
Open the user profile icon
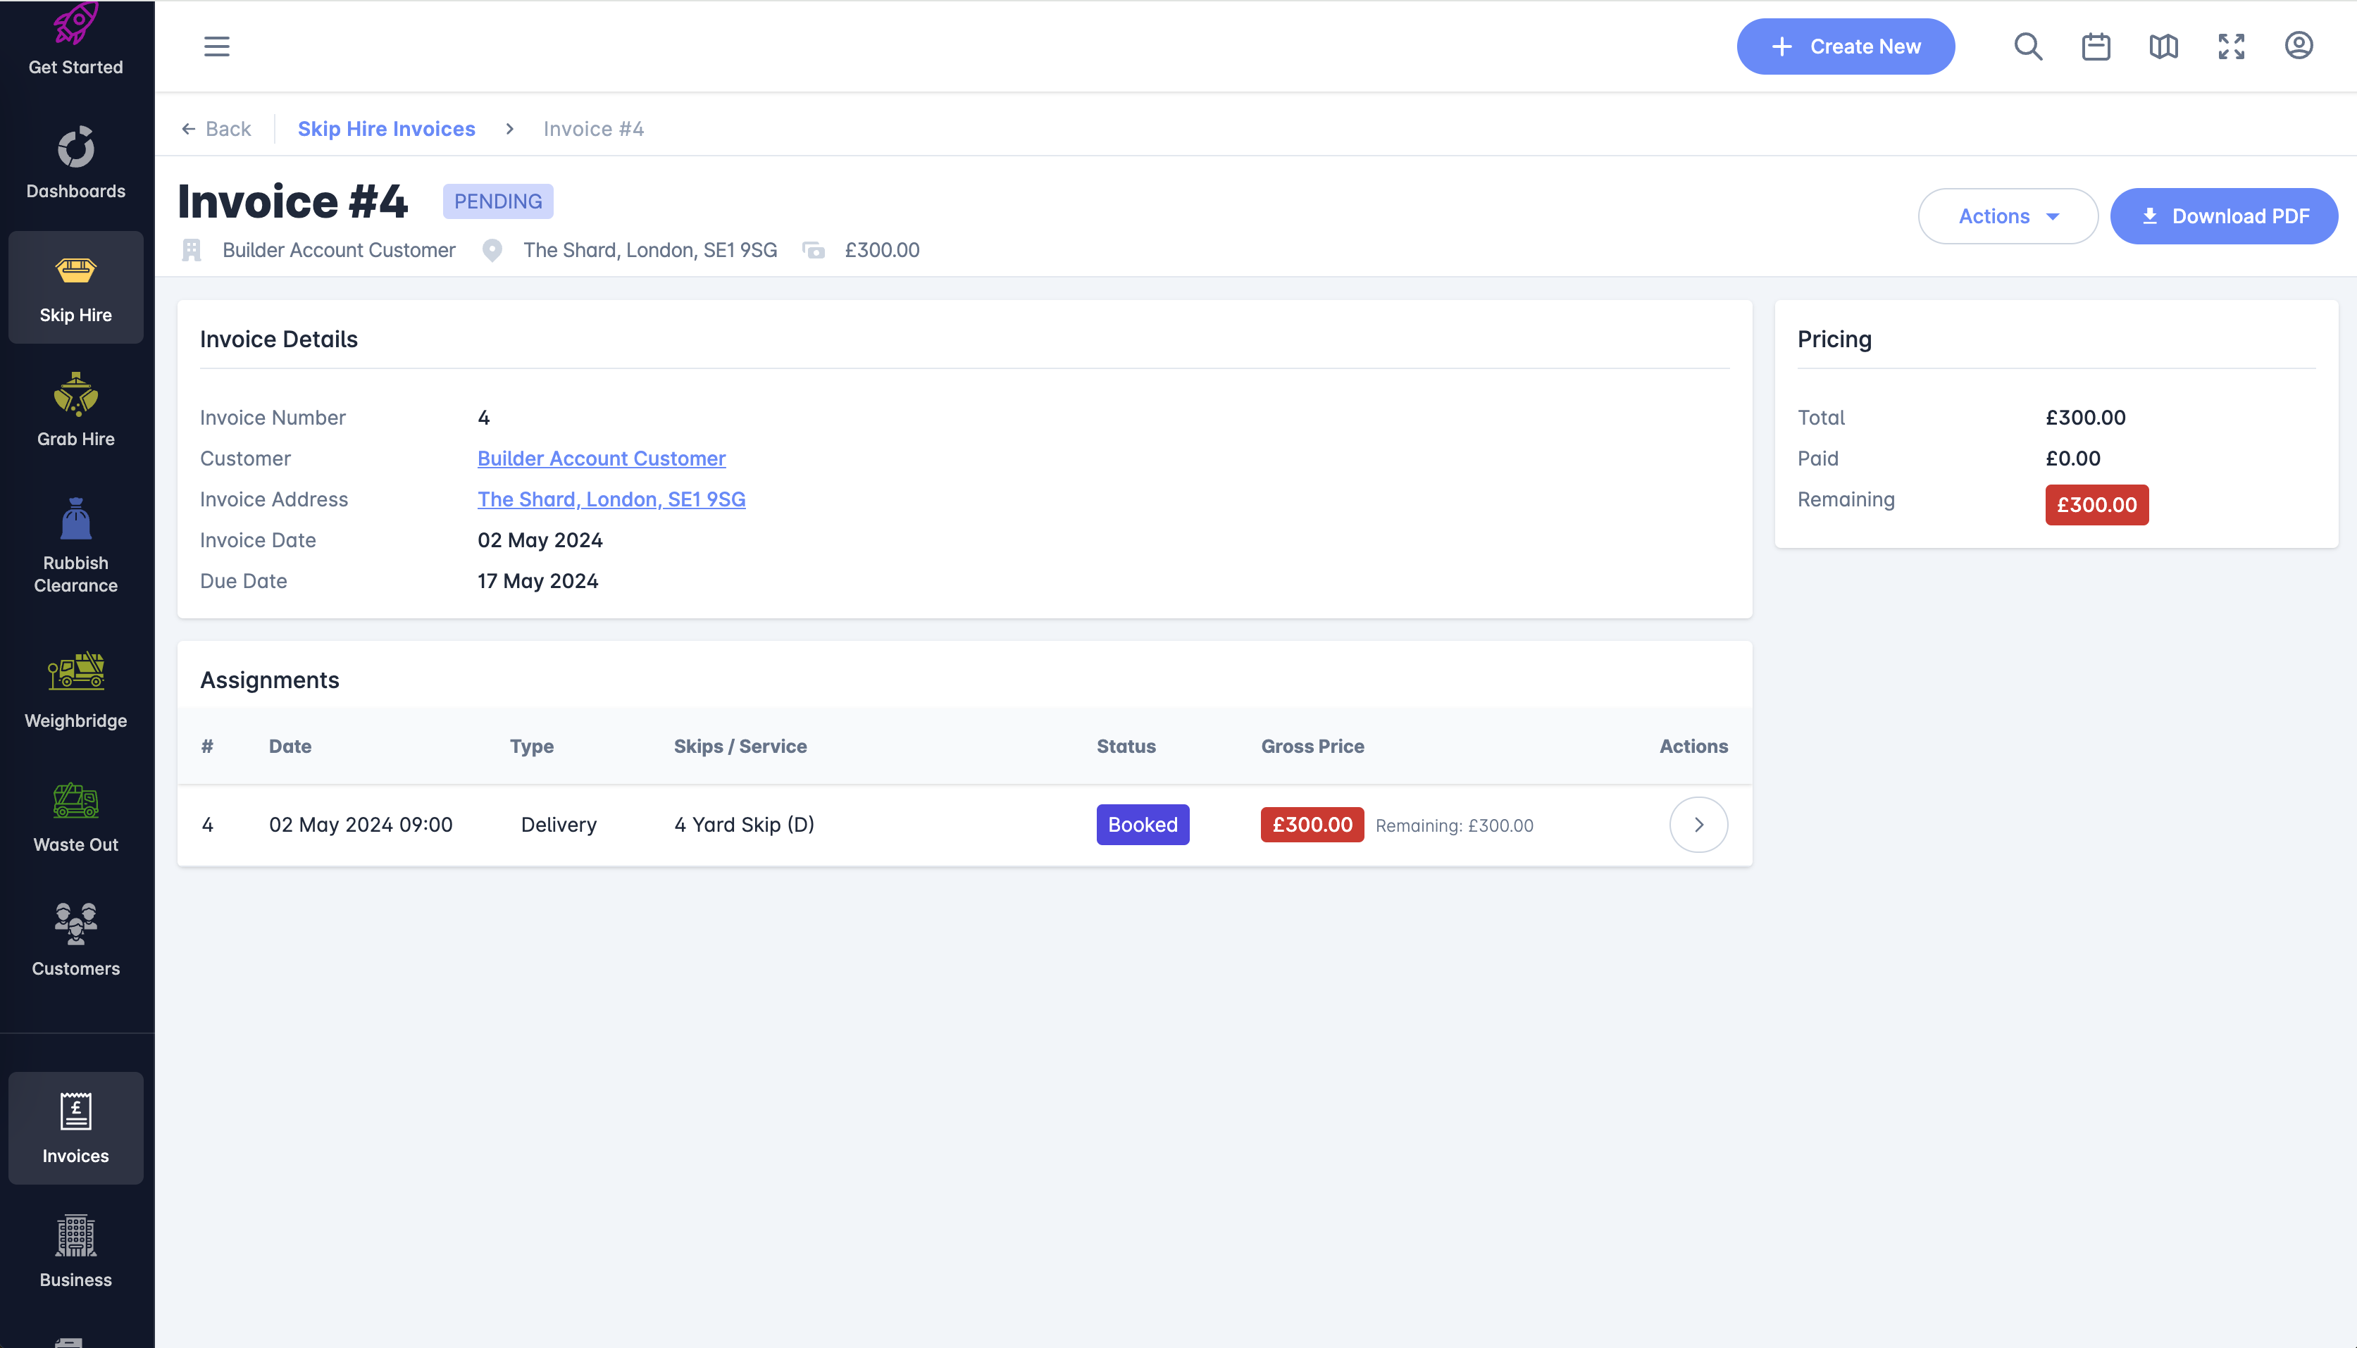point(2299,46)
